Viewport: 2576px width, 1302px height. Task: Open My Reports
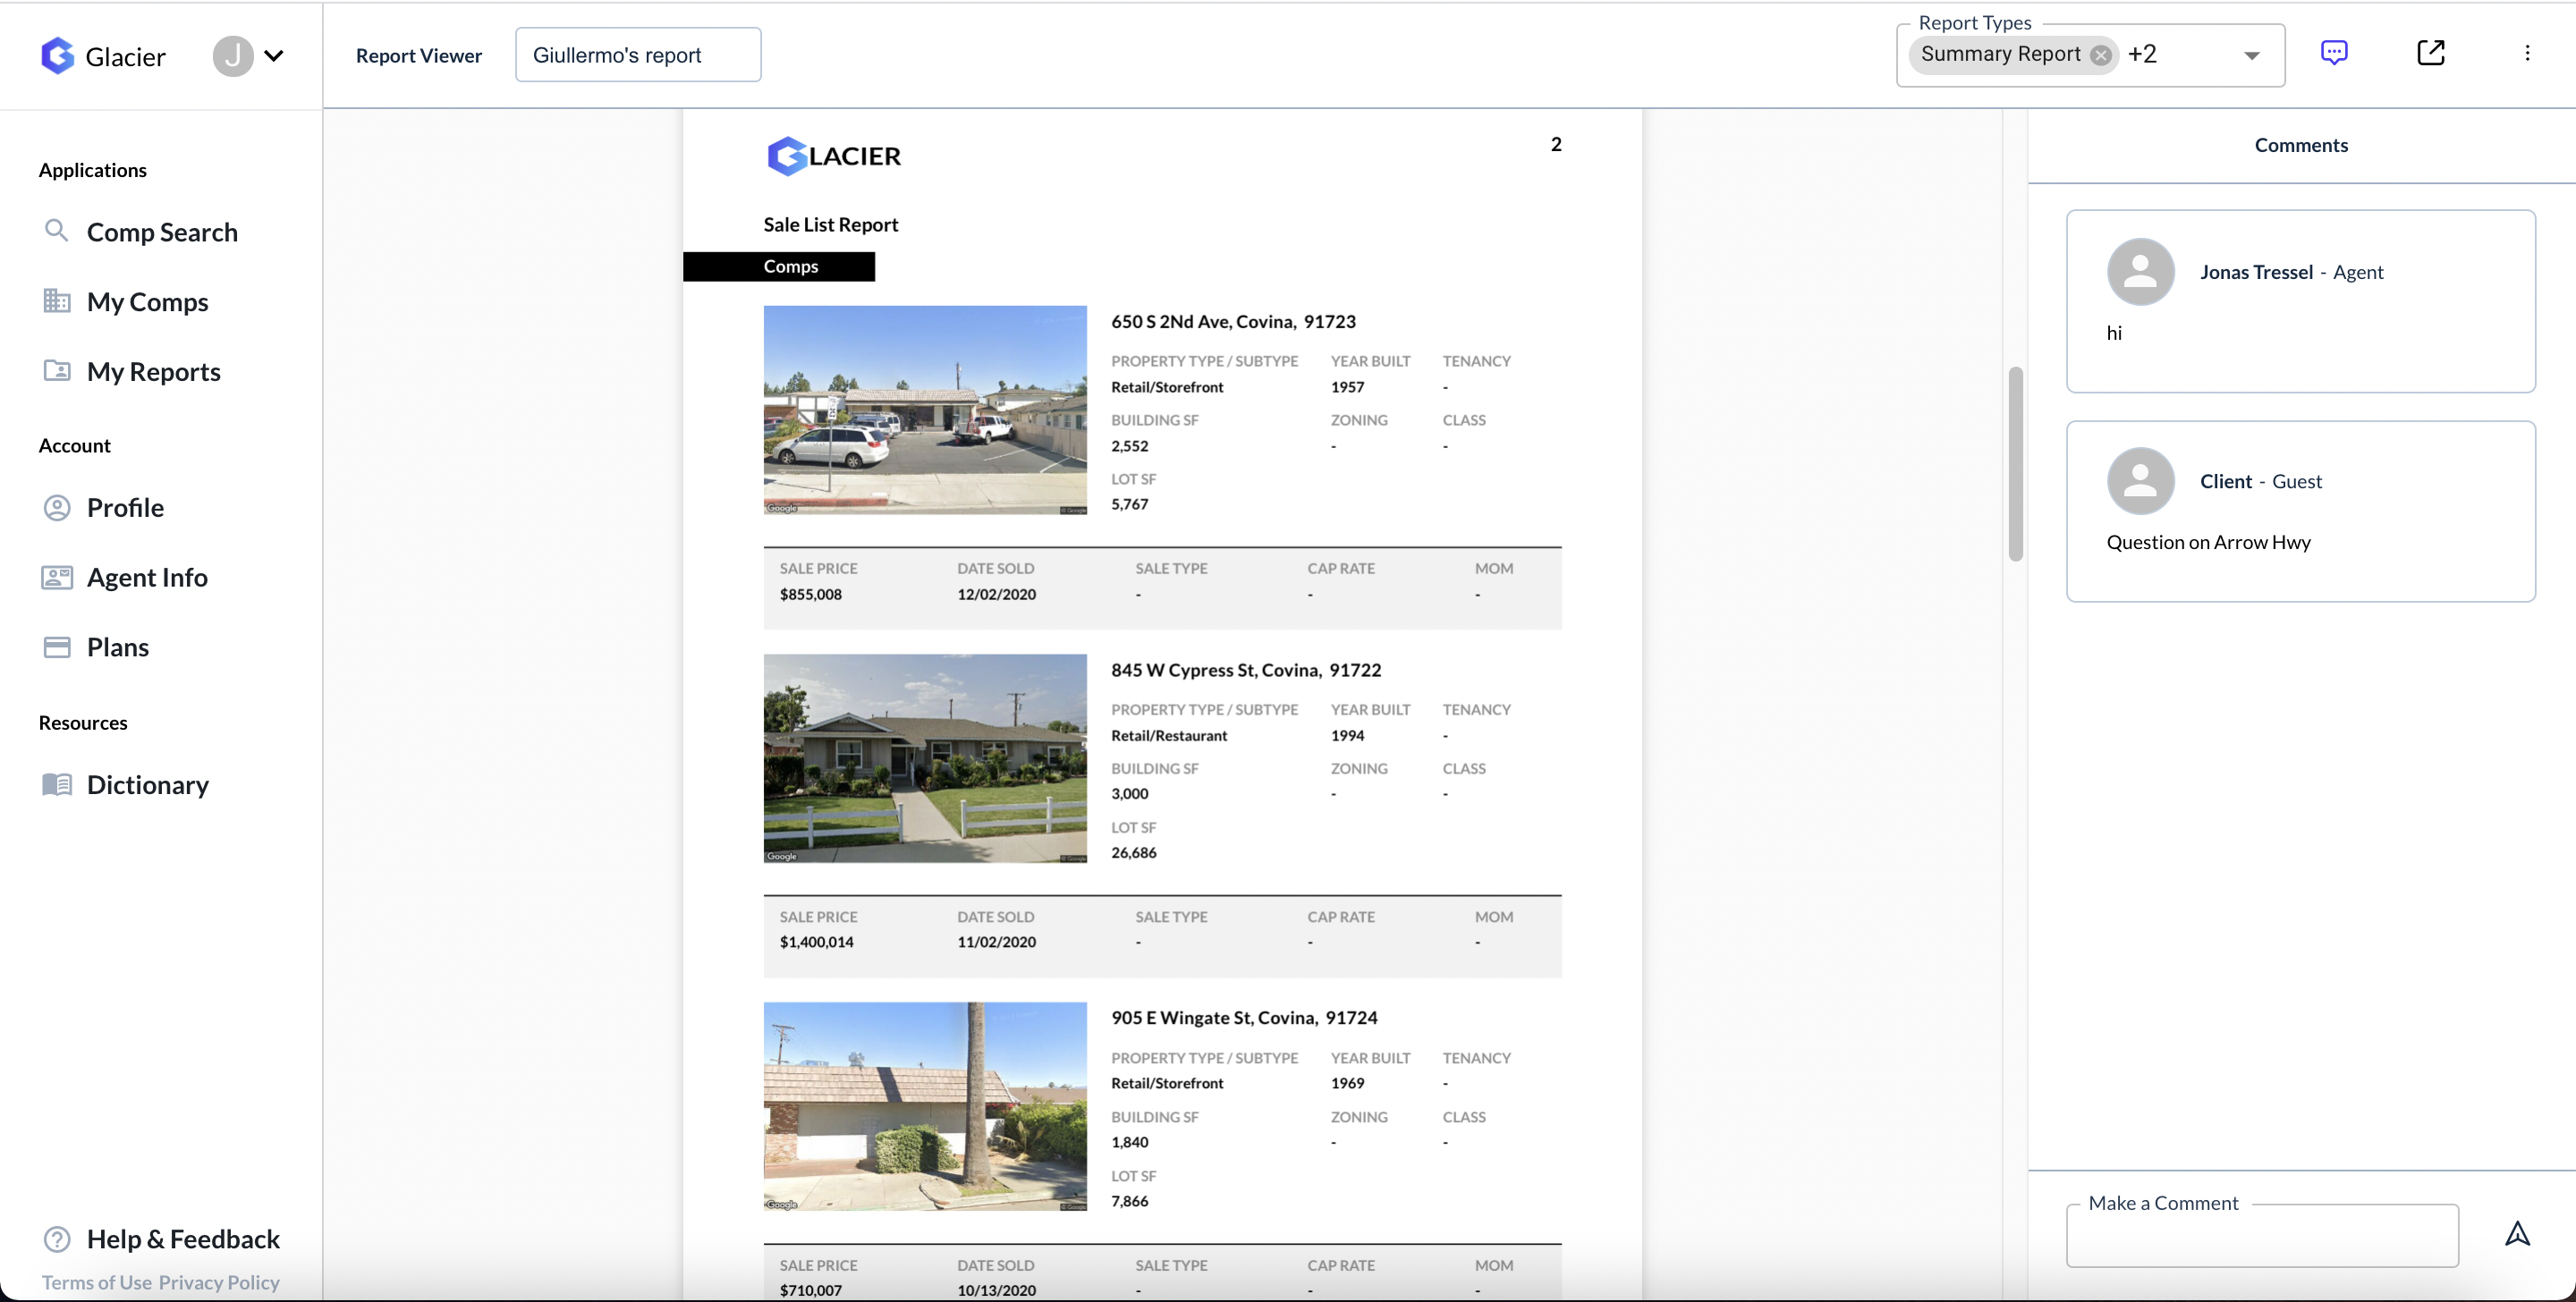(153, 371)
